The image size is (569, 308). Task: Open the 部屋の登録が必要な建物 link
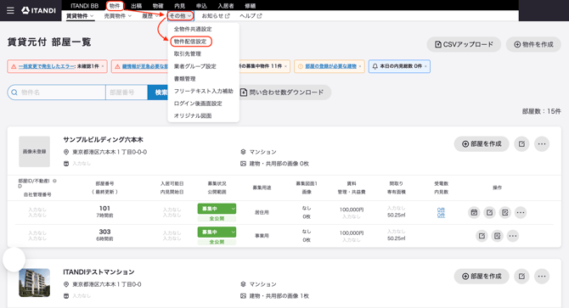tap(331, 66)
